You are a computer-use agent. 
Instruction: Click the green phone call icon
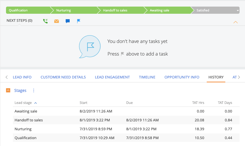click(45, 21)
